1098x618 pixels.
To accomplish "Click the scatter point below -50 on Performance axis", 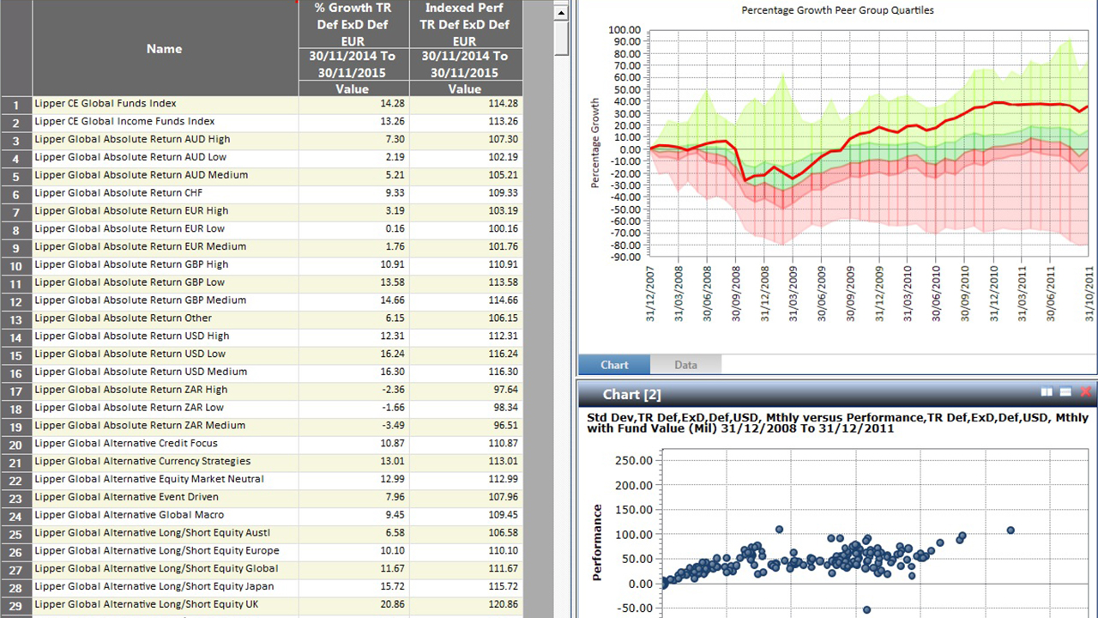I will point(866,609).
